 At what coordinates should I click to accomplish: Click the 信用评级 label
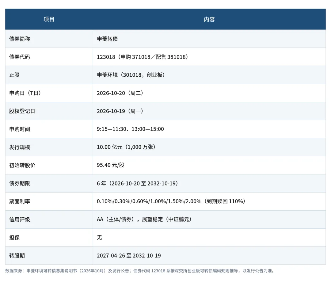(x=19, y=220)
